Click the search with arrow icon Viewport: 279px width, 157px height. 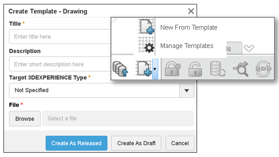coord(241,69)
